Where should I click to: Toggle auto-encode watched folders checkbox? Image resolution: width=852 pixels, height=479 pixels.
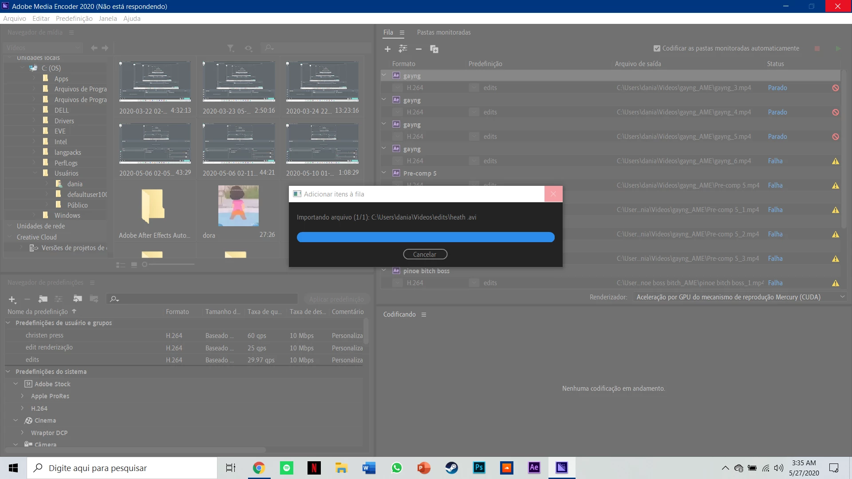tap(657, 48)
